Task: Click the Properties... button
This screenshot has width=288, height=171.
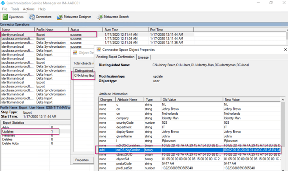Action: pos(83,160)
